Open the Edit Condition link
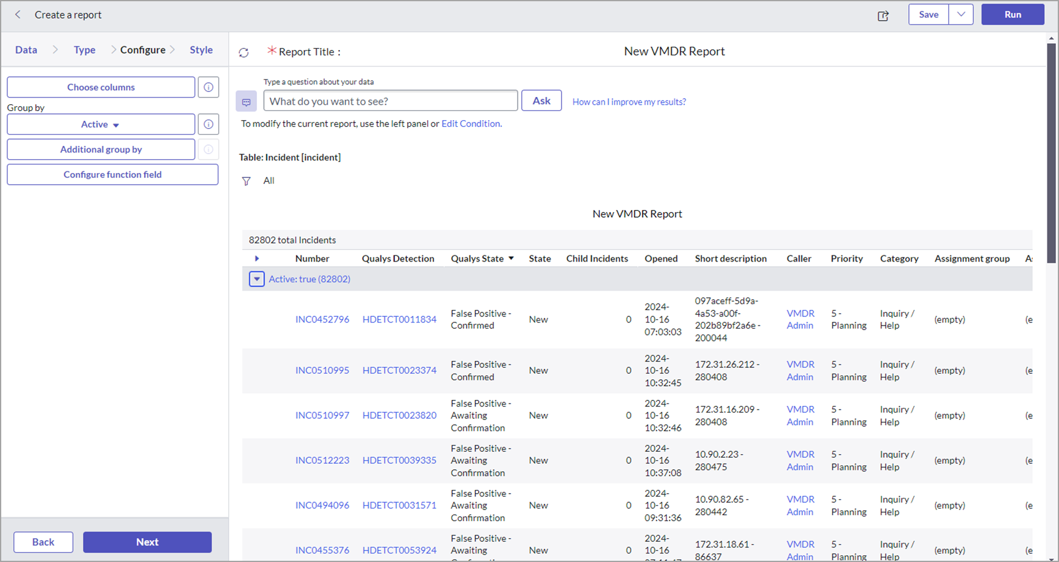Screen dimensions: 1059x562 click(x=470, y=123)
